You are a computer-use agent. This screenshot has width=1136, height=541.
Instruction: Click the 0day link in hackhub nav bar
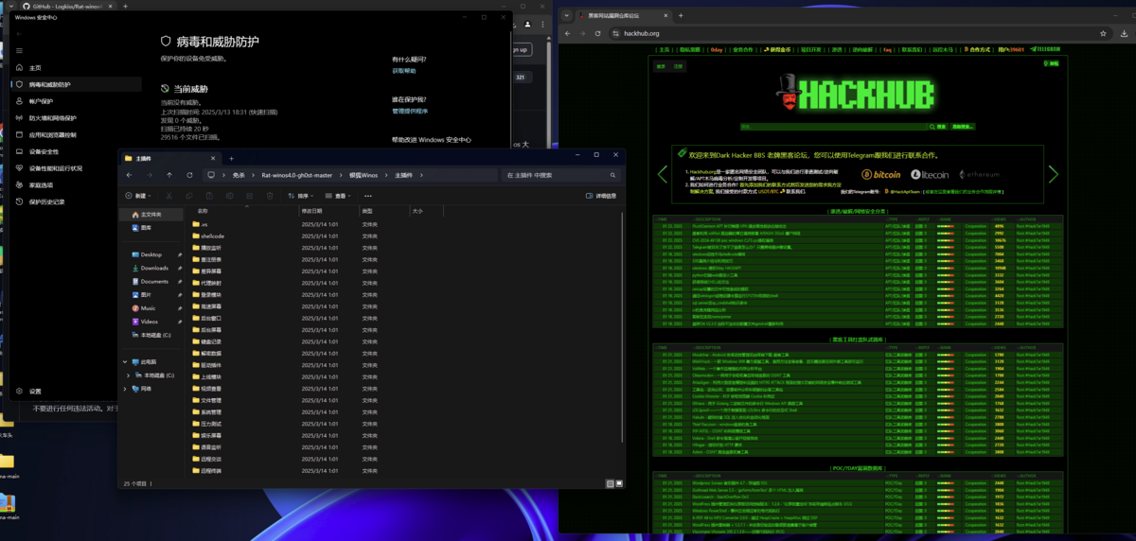(x=717, y=49)
